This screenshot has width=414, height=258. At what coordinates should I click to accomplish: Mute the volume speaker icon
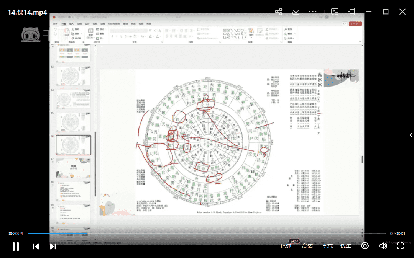coord(383,246)
